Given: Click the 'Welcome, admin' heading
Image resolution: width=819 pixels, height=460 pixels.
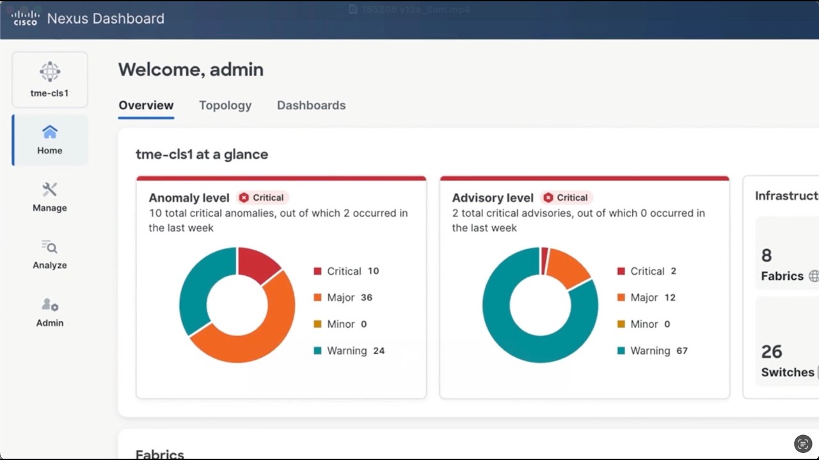Looking at the screenshot, I should [191, 70].
